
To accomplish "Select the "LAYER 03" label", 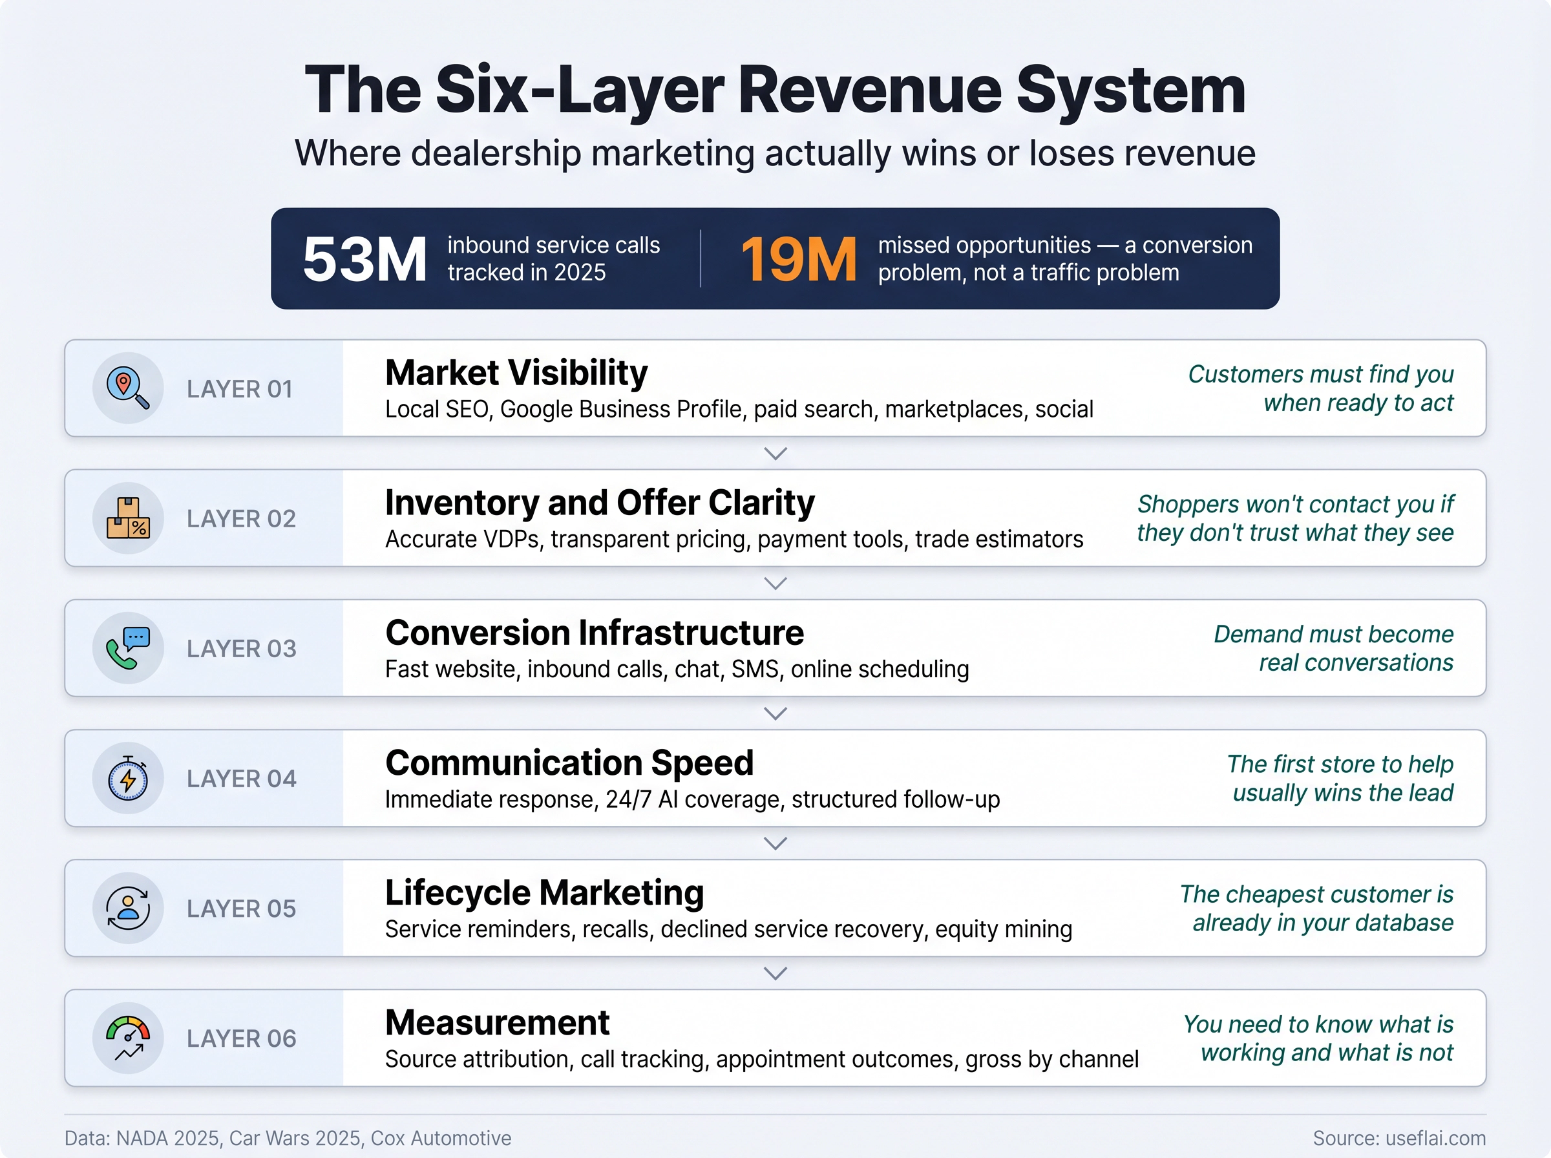I will [x=241, y=649].
